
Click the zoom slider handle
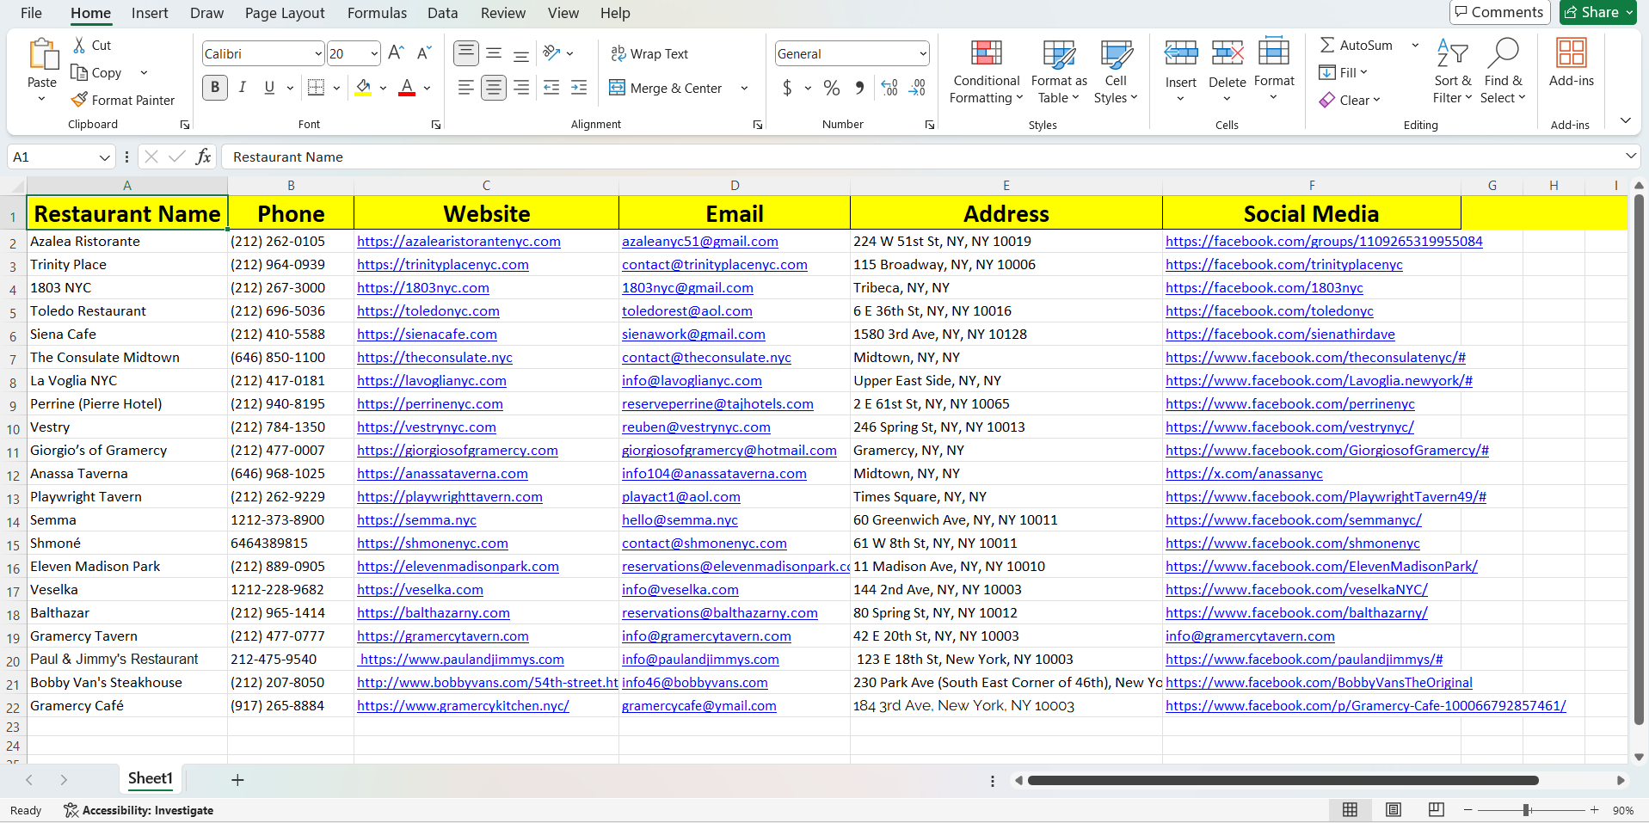[x=1526, y=810]
